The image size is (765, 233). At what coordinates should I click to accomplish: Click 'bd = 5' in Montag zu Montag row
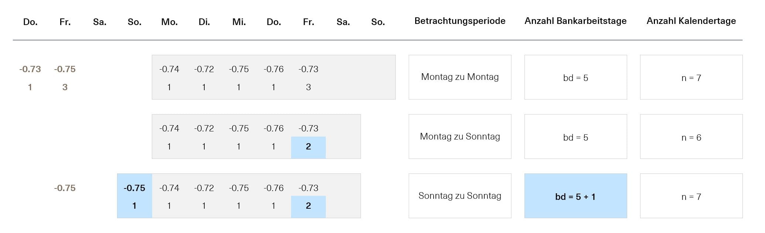(576, 77)
